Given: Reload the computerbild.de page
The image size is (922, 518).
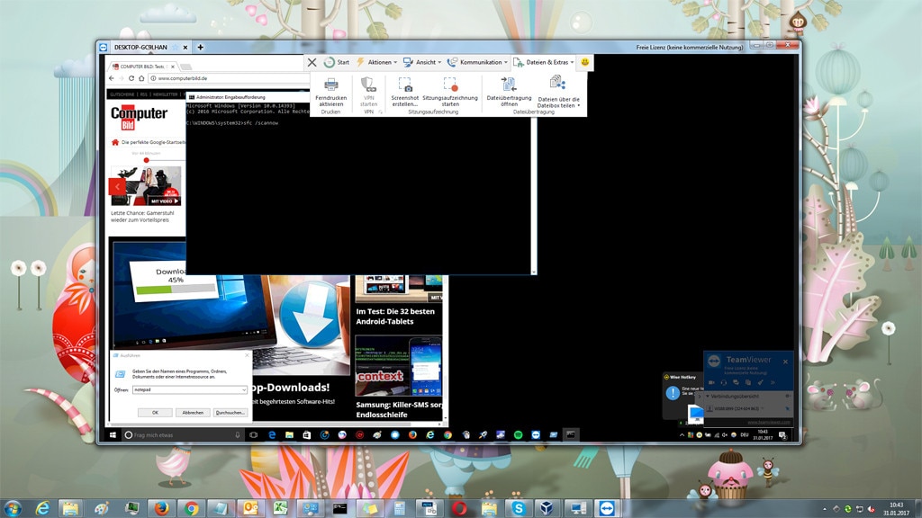Looking at the screenshot, I should [x=131, y=78].
